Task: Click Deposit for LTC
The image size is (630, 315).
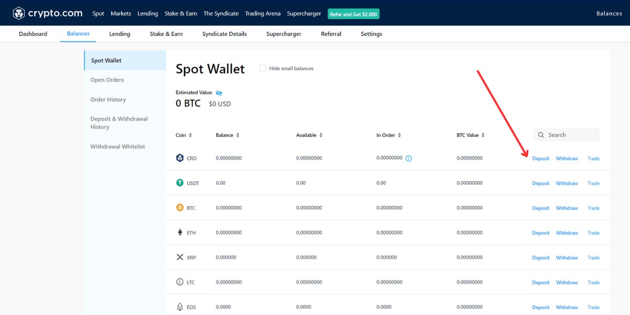Action: [x=541, y=282]
